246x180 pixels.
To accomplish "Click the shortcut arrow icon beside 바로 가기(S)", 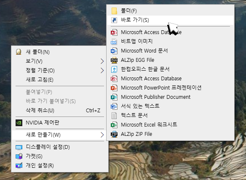I will 114,20.
